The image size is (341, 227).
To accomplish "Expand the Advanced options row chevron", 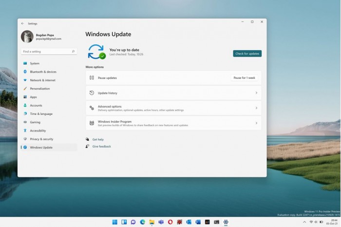I will click(256, 108).
